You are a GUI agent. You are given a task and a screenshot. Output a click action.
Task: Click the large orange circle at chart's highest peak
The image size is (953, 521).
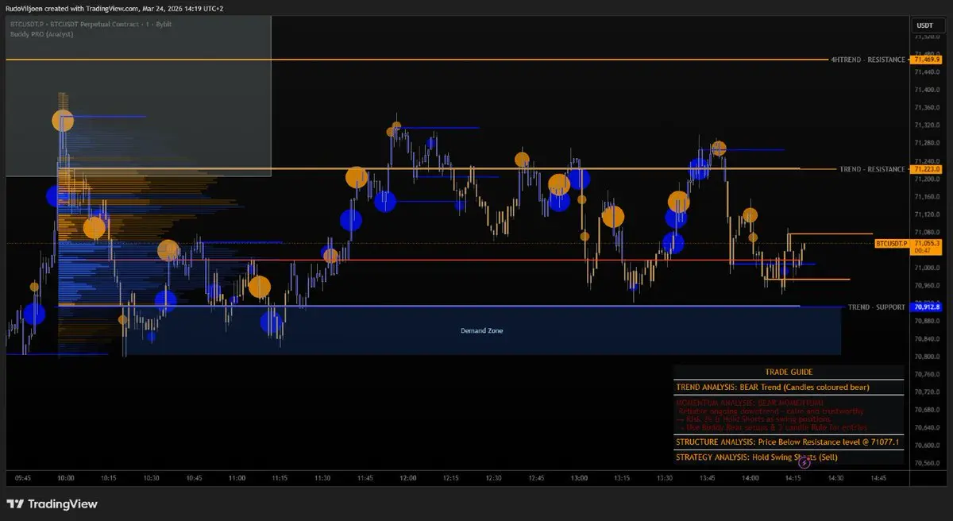pyautogui.click(x=63, y=121)
